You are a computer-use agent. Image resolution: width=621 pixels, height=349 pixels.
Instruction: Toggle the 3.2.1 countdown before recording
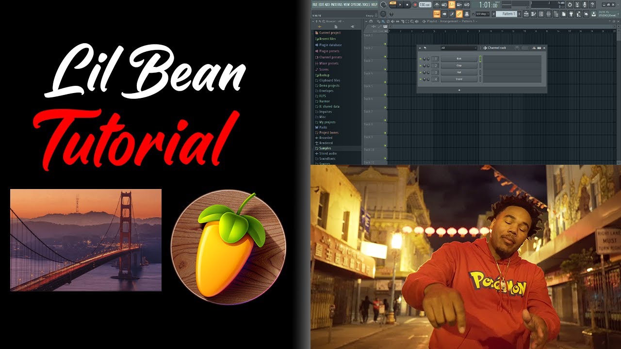[452, 4]
